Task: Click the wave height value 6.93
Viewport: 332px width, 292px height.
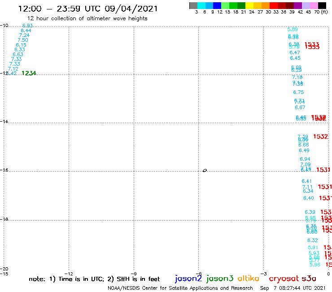Action: pyautogui.click(x=28, y=26)
